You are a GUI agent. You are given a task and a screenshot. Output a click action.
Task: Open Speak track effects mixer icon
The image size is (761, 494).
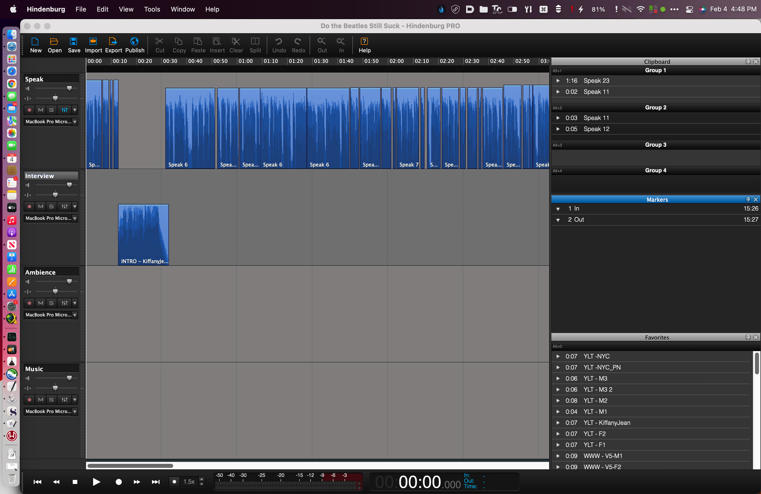(x=65, y=110)
